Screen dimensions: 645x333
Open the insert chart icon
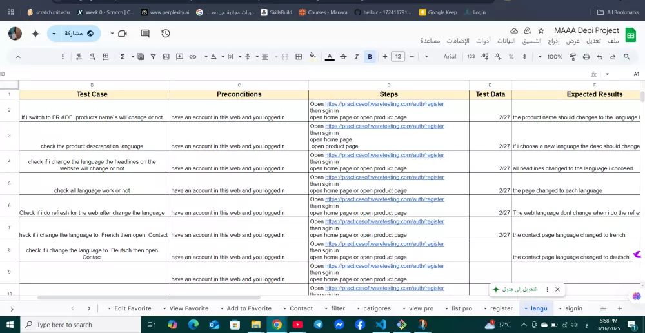[166, 57]
